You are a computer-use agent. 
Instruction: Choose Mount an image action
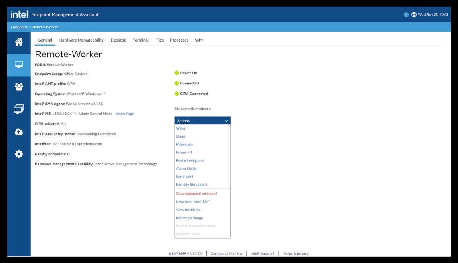point(189,218)
